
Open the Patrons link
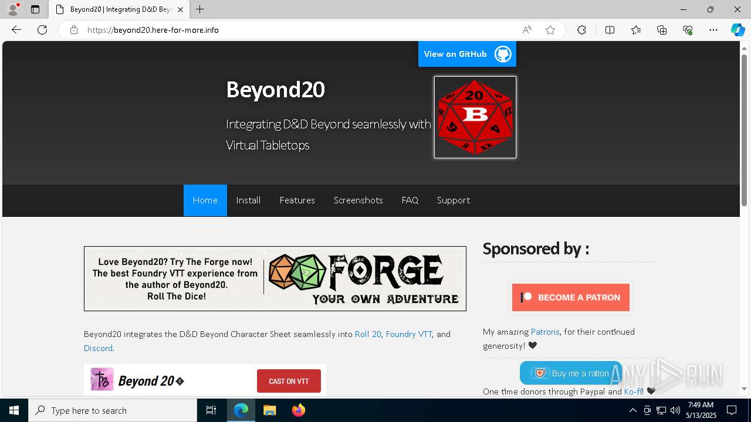click(x=545, y=332)
